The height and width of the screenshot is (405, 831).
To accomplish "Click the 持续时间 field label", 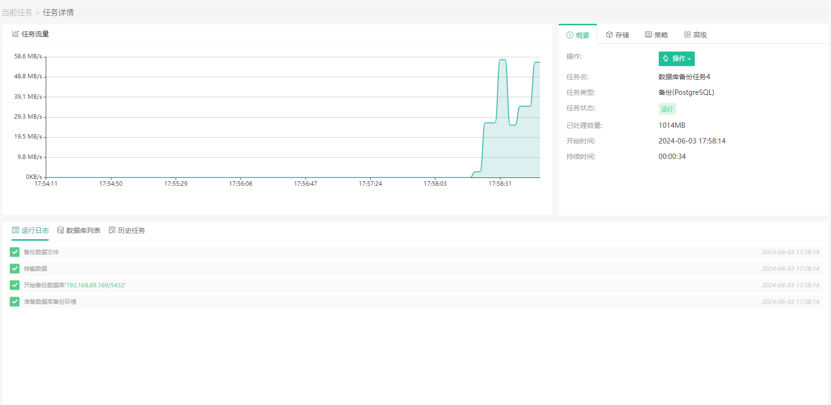I will 580,157.
